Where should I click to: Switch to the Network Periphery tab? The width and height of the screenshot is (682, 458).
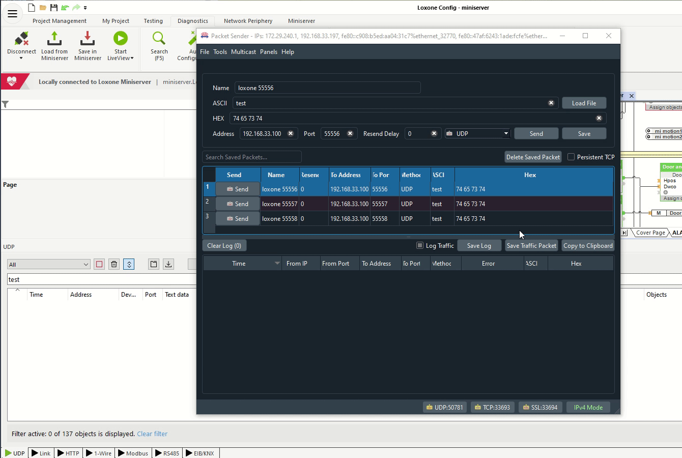248,21
